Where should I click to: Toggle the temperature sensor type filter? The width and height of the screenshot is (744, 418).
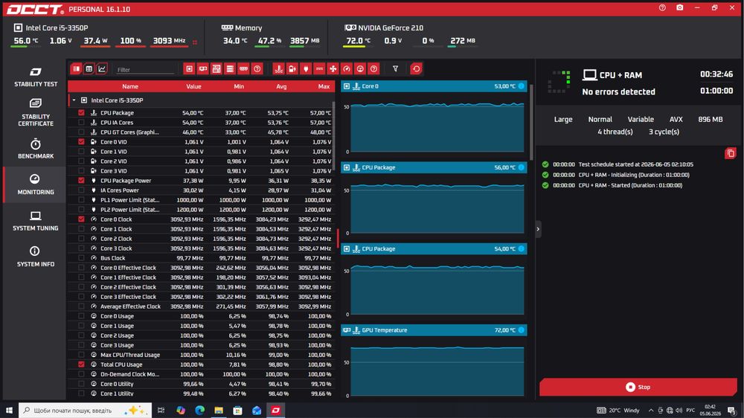point(278,68)
